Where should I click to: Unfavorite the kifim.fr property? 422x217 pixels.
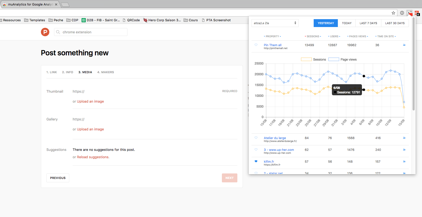click(256, 161)
